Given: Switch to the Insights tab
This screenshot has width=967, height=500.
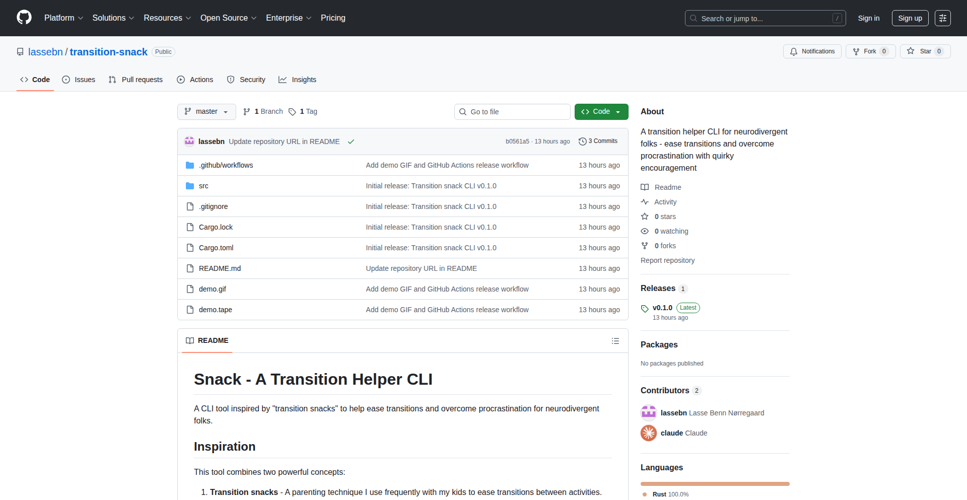Looking at the screenshot, I should (x=297, y=80).
